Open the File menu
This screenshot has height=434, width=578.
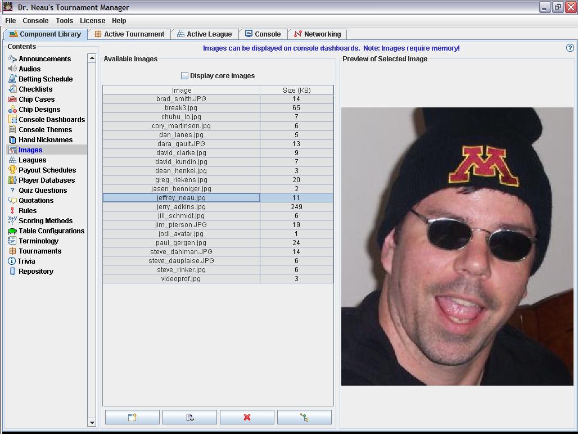(10, 21)
